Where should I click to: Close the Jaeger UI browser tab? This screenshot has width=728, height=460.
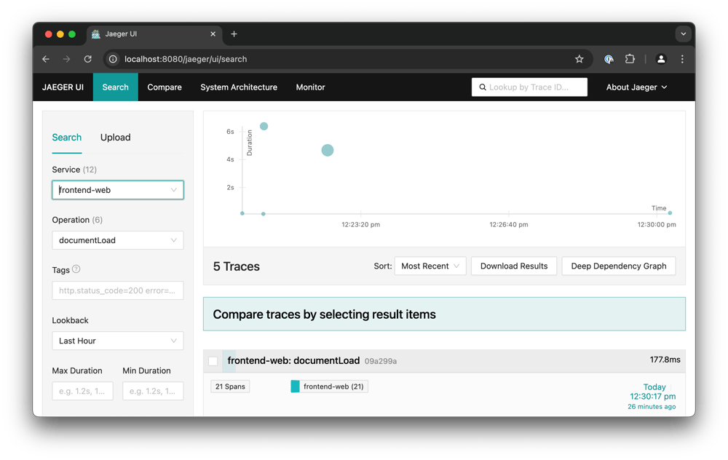pos(213,34)
